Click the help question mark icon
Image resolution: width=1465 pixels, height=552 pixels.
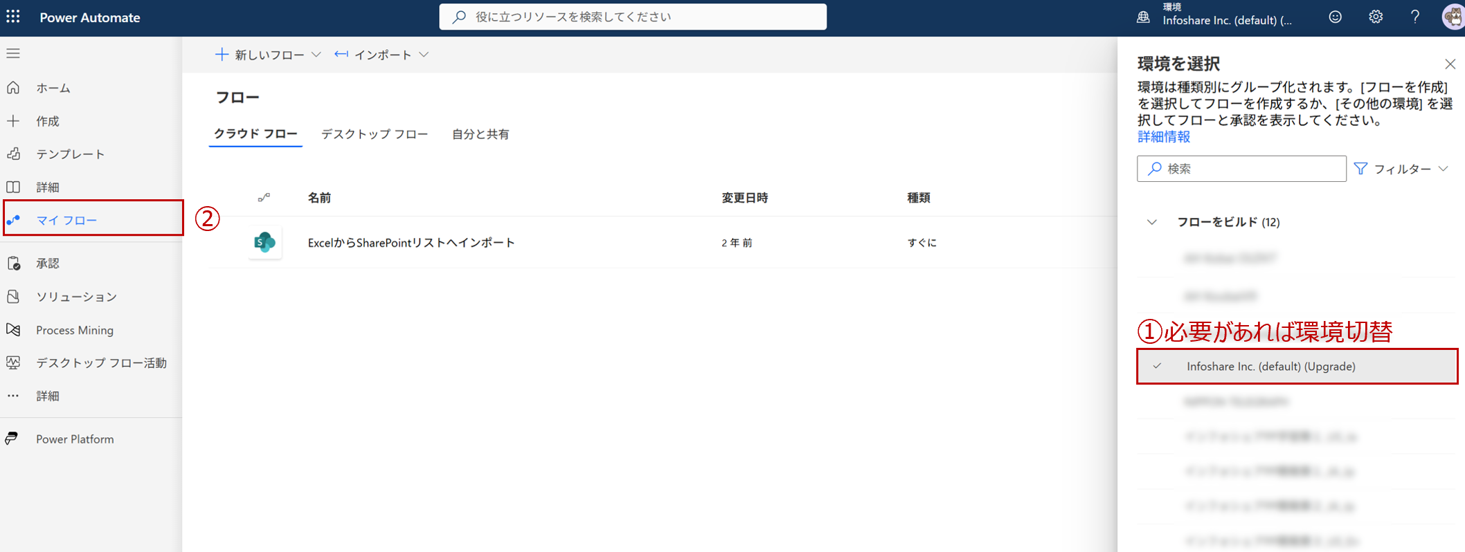1414,17
